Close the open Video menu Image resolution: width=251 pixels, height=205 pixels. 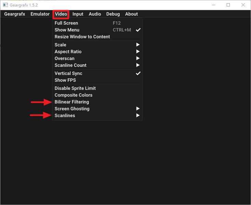click(x=61, y=14)
